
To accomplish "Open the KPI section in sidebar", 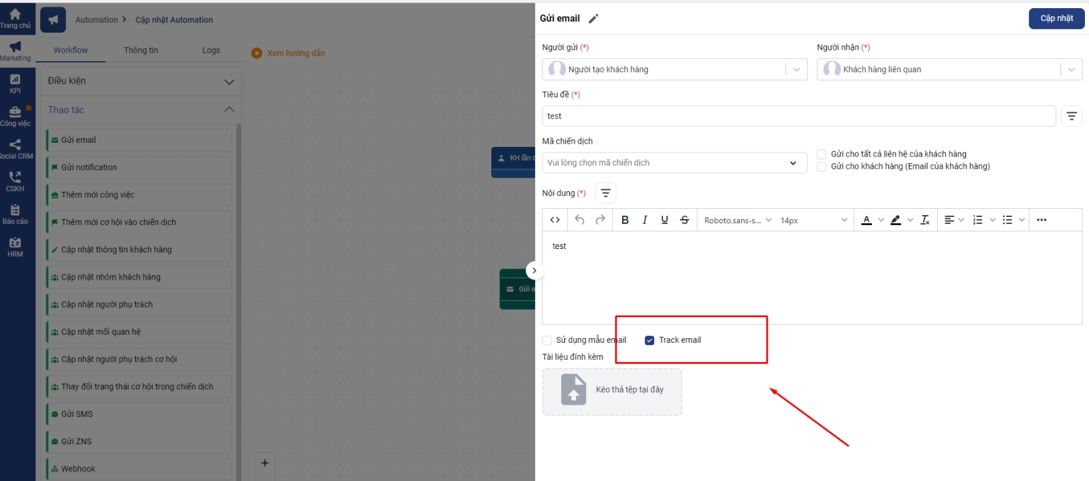I will click(x=15, y=84).
